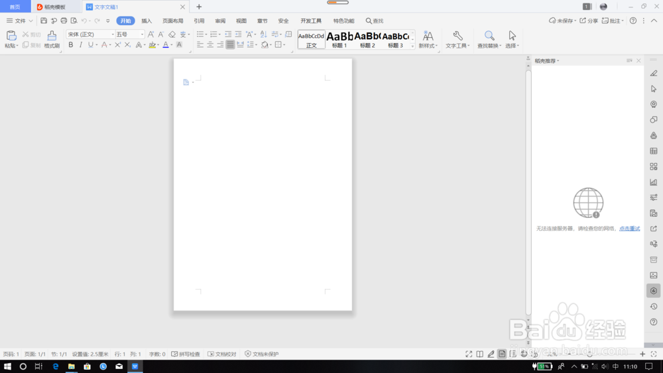Open the 文件 (File) menu dropdown
The width and height of the screenshot is (663, 373).
pos(19,21)
